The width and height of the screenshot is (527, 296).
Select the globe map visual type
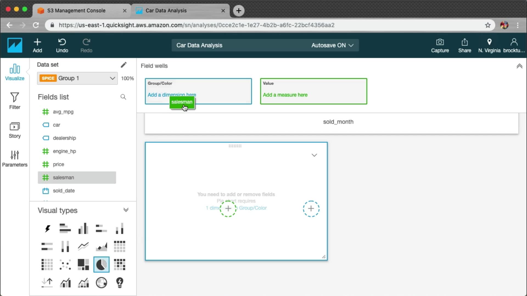101,283
